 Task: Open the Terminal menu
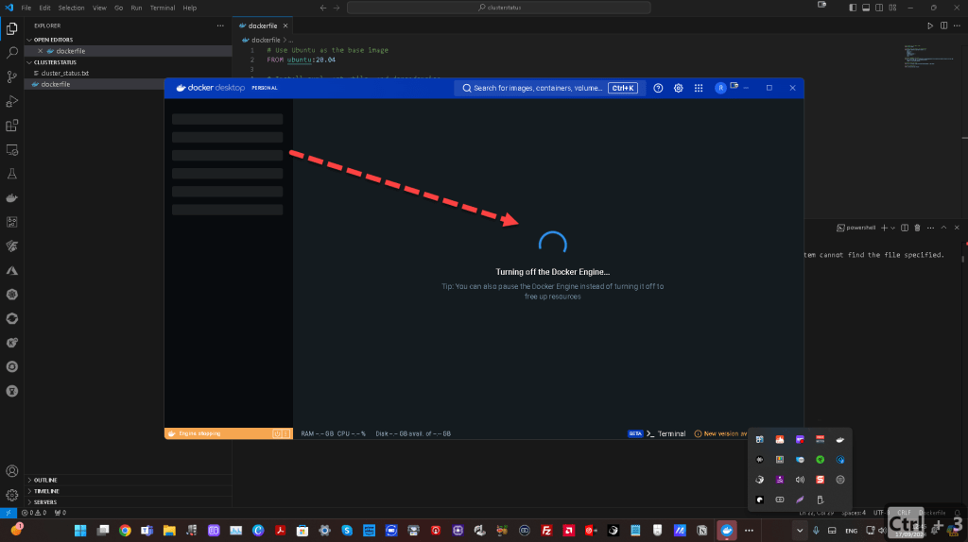click(163, 8)
